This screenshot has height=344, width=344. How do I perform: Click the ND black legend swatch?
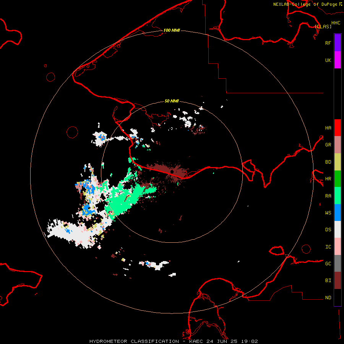pos(338,297)
